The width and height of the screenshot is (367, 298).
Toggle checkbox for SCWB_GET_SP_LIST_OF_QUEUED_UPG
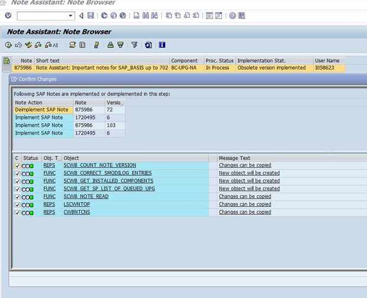point(17,189)
